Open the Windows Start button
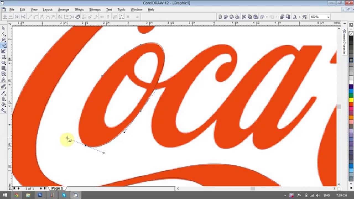The image size is (354, 199). pos(5,195)
